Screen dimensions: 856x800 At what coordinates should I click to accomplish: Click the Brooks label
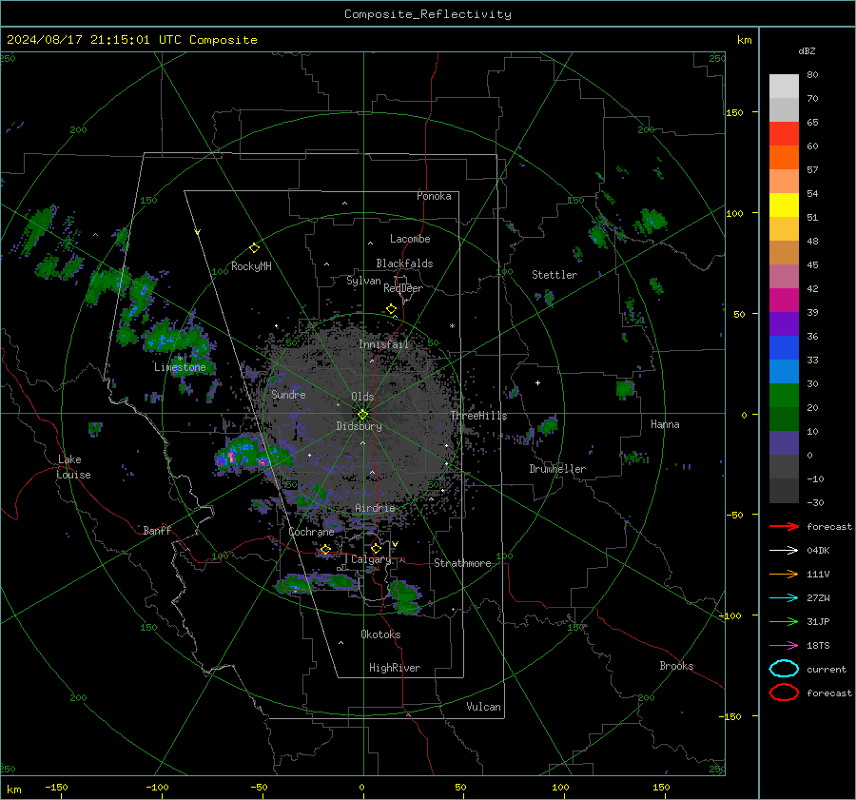[x=676, y=666]
